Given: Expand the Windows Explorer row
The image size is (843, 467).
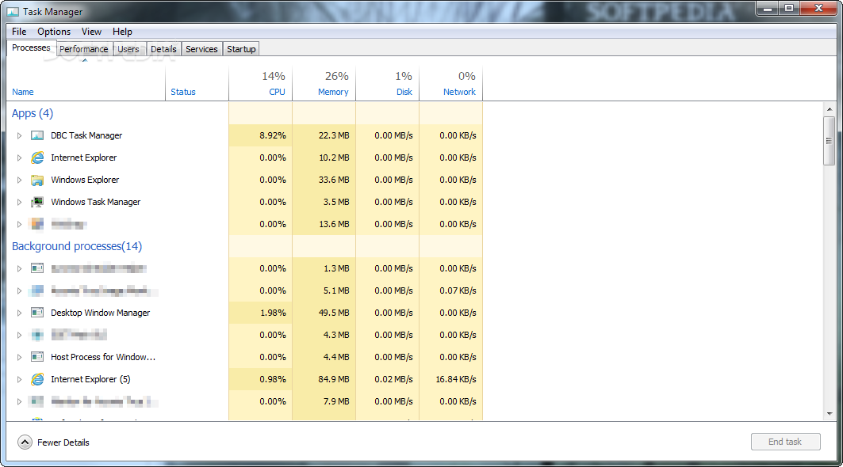Looking at the screenshot, I should pos(19,180).
